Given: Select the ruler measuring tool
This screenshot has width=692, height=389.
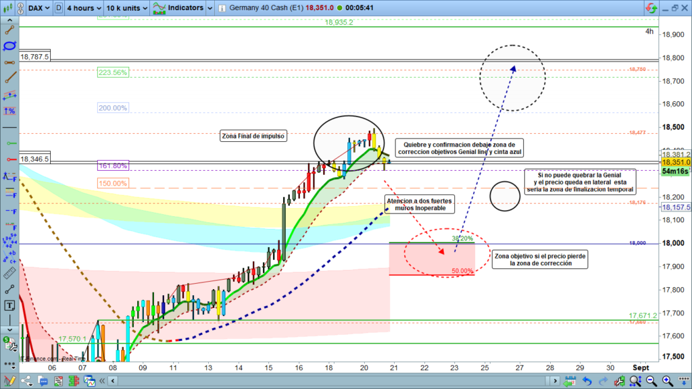Looking at the screenshot, I should coord(9,273).
